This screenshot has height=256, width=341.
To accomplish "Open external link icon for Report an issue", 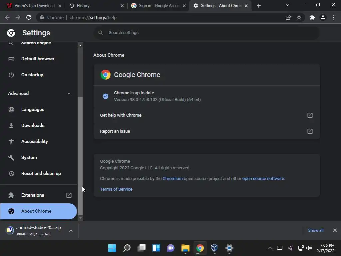I will tap(310, 131).
